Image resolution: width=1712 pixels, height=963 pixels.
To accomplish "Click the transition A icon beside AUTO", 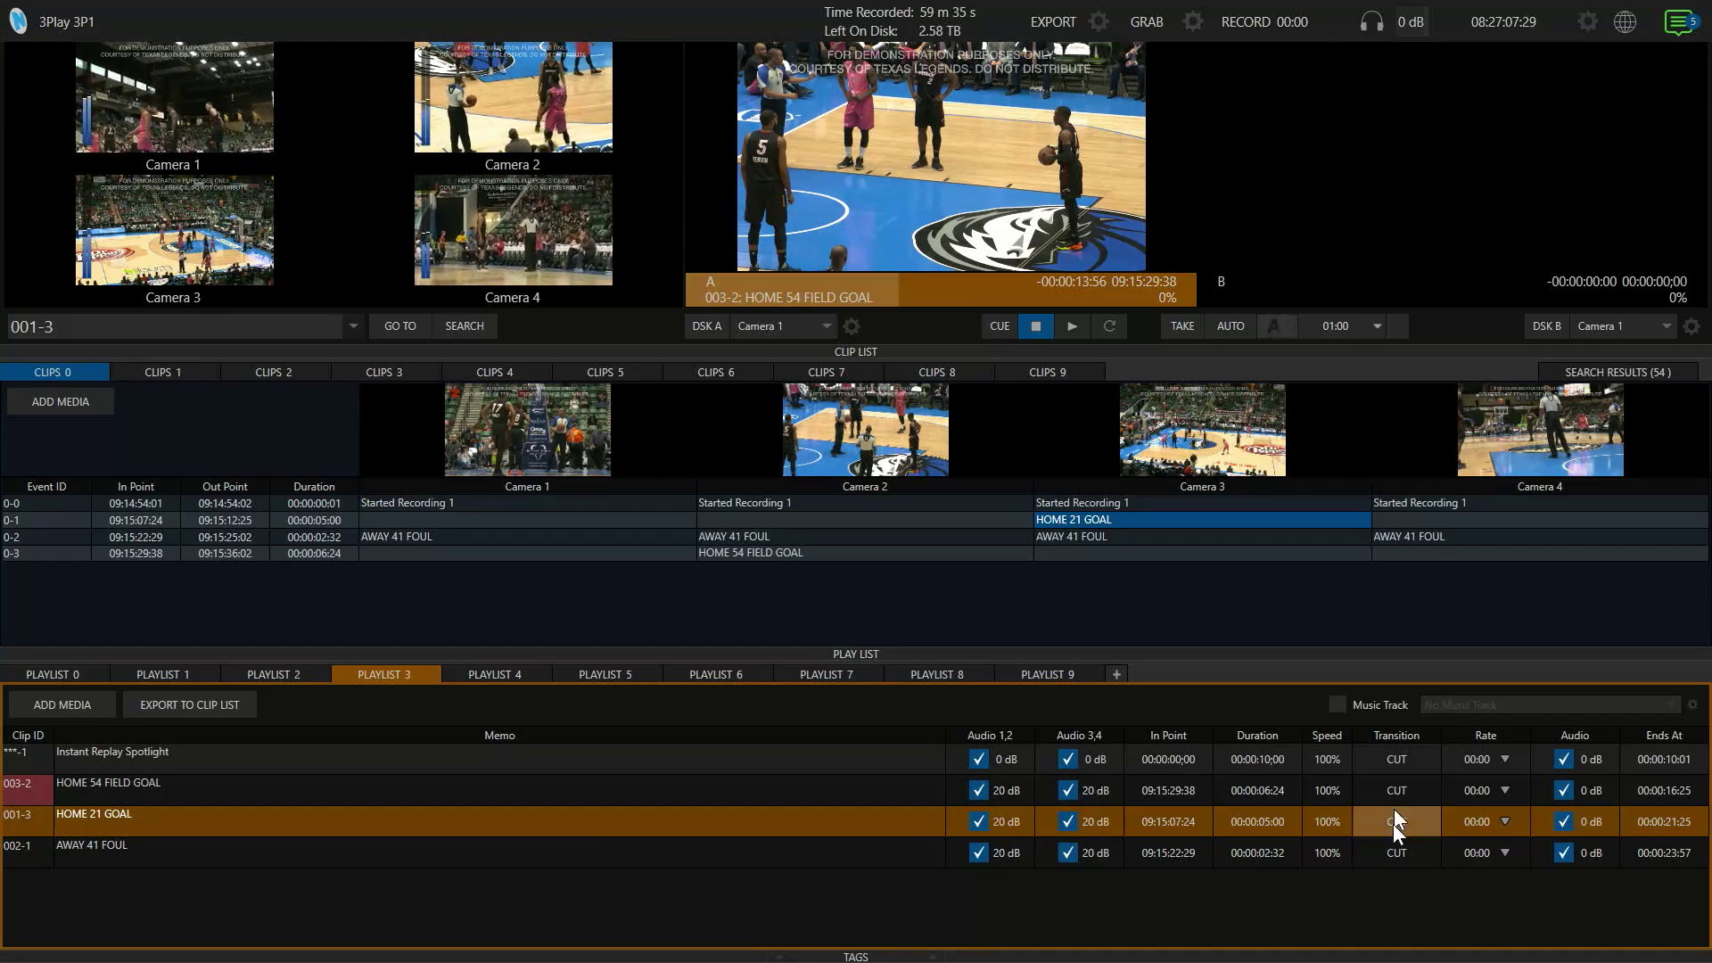I will tap(1274, 326).
